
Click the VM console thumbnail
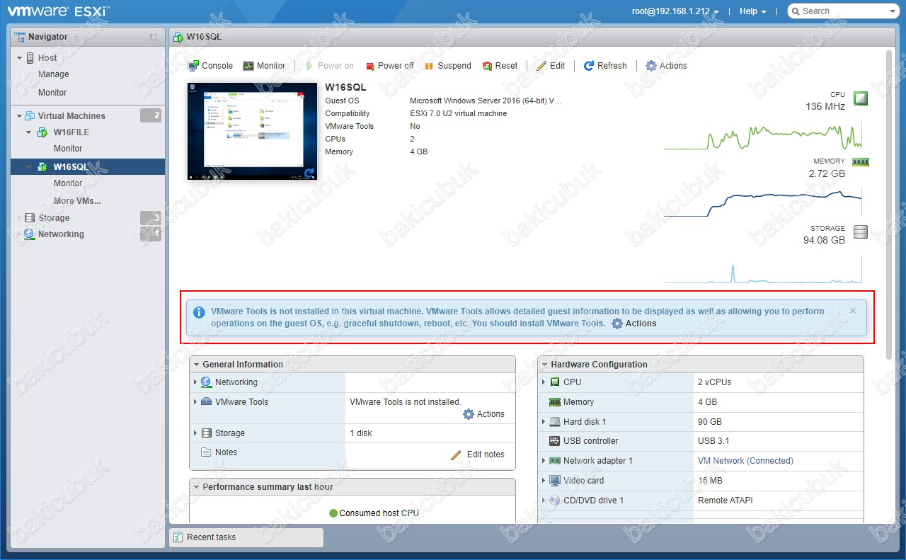point(252,131)
